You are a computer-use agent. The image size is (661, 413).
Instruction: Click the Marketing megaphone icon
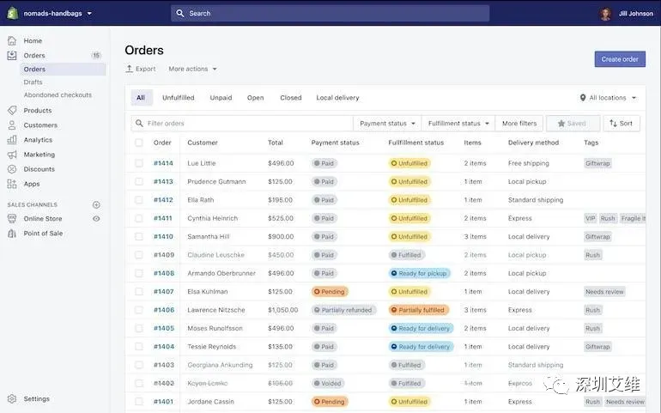tap(12, 155)
